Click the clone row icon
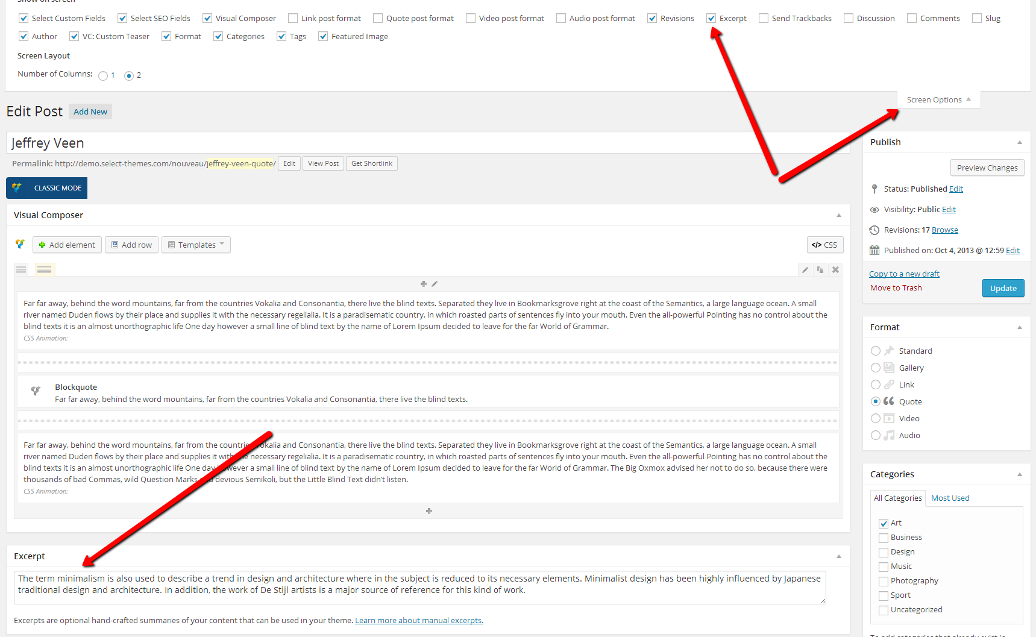The width and height of the screenshot is (1036, 637). [820, 270]
